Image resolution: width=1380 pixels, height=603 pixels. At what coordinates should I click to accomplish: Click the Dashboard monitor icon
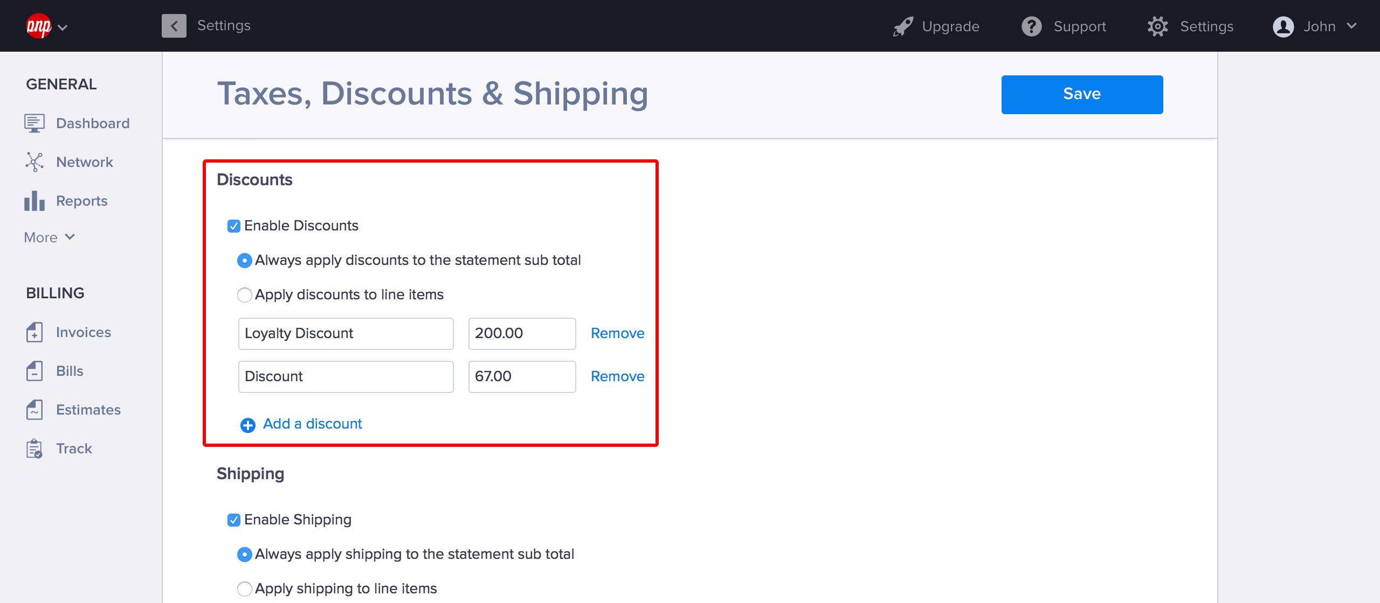tap(34, 123)
